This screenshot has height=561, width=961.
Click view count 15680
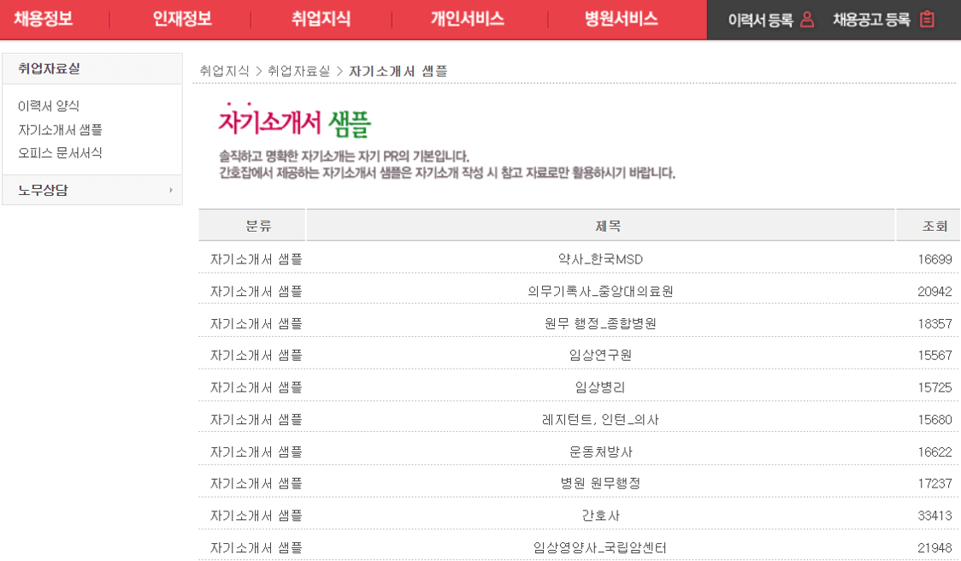tap(934, 419)
